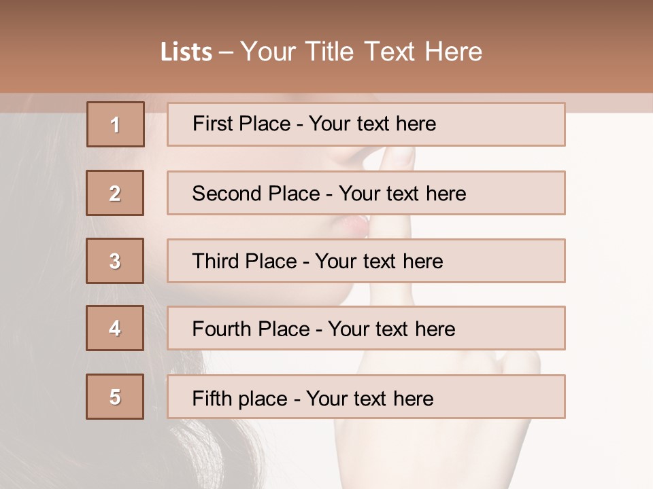Click the slide title text

[321, 52]
